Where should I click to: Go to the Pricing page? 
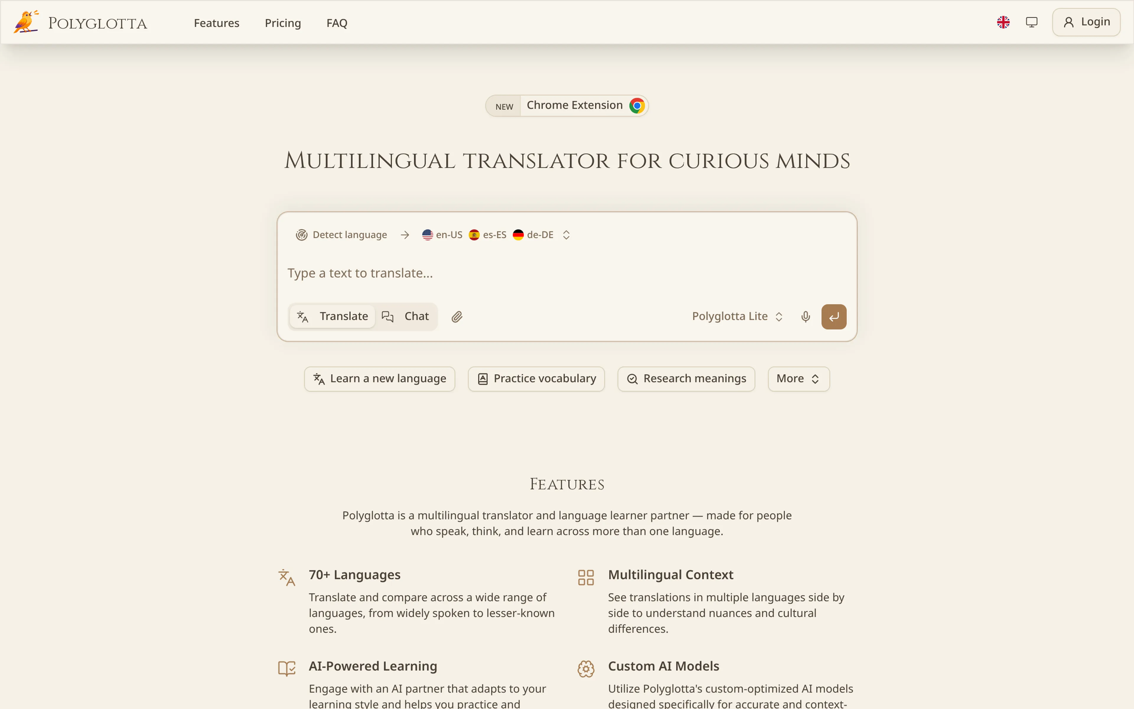283,23
